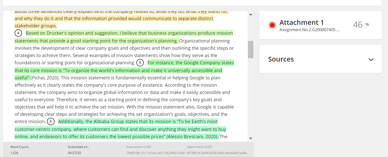Click the word count value 1,526
Viewport: 388px width, 157px height.
(14, 153)
